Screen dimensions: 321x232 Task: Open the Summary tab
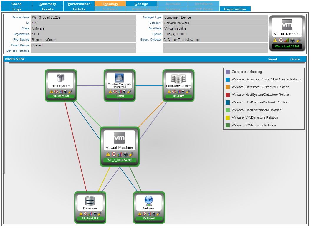point(48,4)
